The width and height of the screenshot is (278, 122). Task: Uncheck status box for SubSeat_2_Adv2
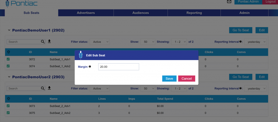(8, 113)
